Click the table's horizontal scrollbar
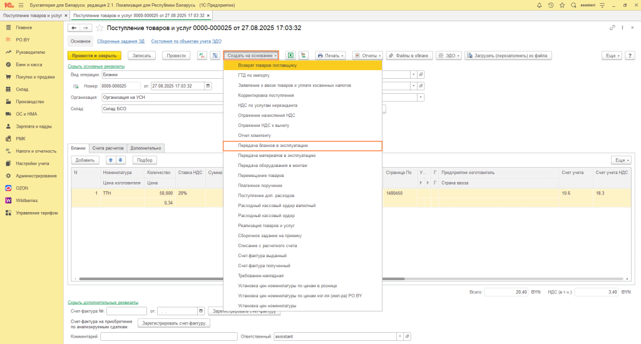641x344 pixels. tap(242, 278)
